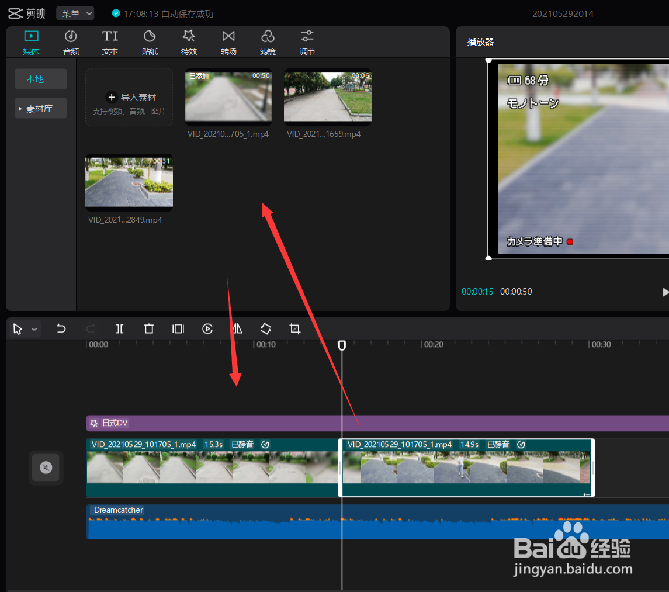
Task: Click the timeline playhead handle
Action: pos(342,345)
